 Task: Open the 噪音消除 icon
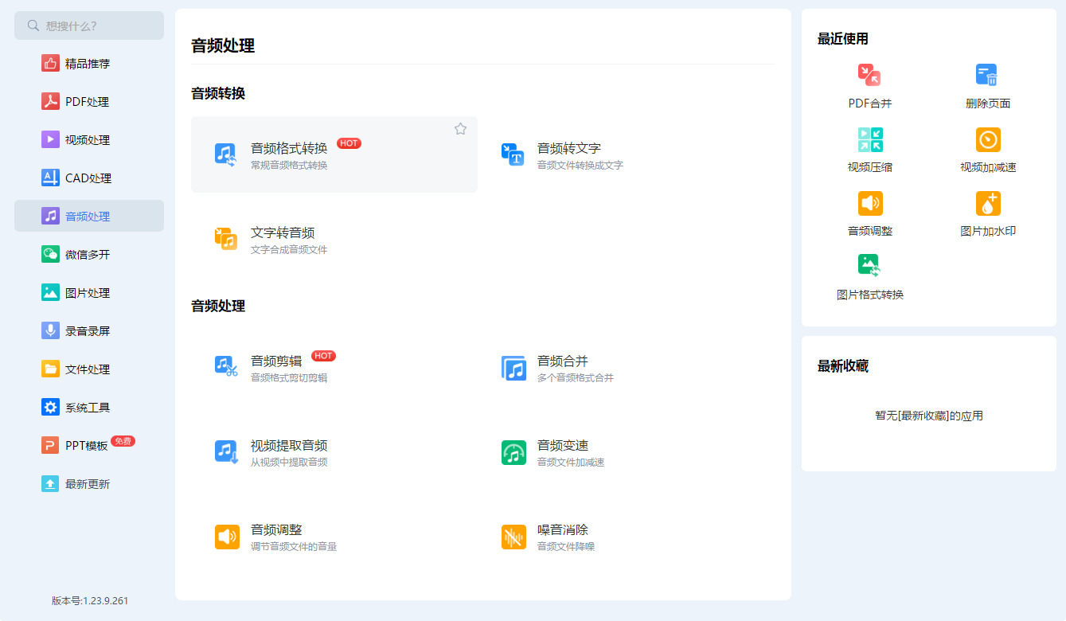(x=513, y=537)
